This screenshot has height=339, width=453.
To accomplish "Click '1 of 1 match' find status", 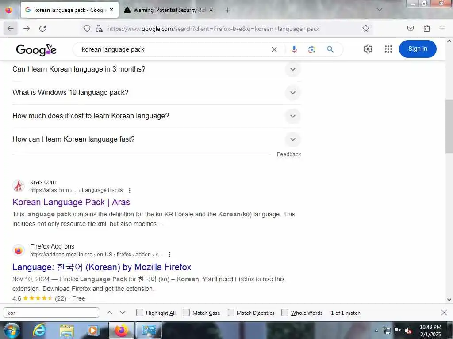I will click(x=346, y=313).
